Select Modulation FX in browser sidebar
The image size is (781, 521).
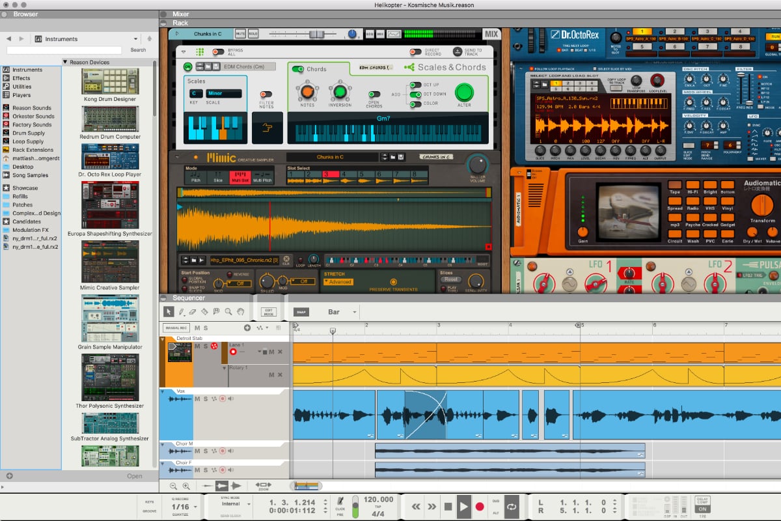[x=31, y=230]
